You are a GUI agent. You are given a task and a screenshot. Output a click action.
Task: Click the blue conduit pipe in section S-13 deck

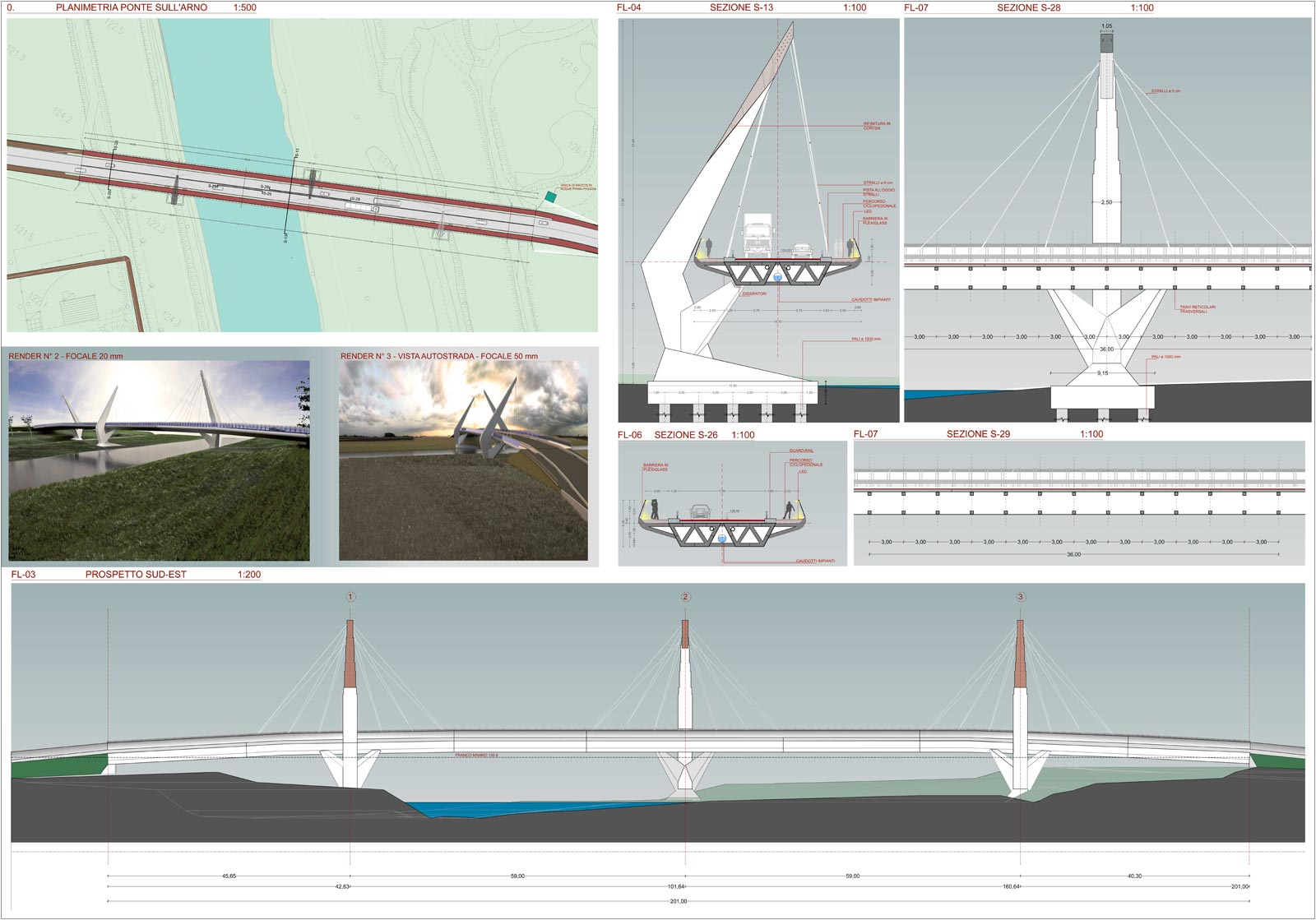point(777,277)
